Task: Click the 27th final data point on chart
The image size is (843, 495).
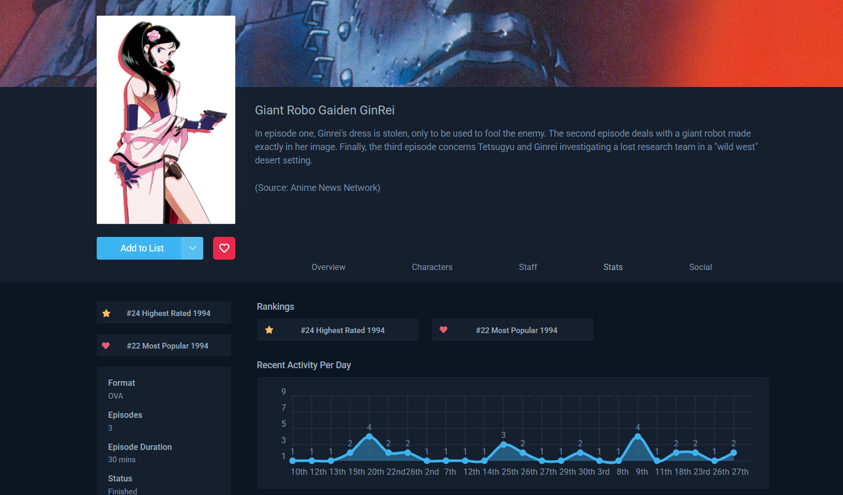Action: click(x=733, y=452)
